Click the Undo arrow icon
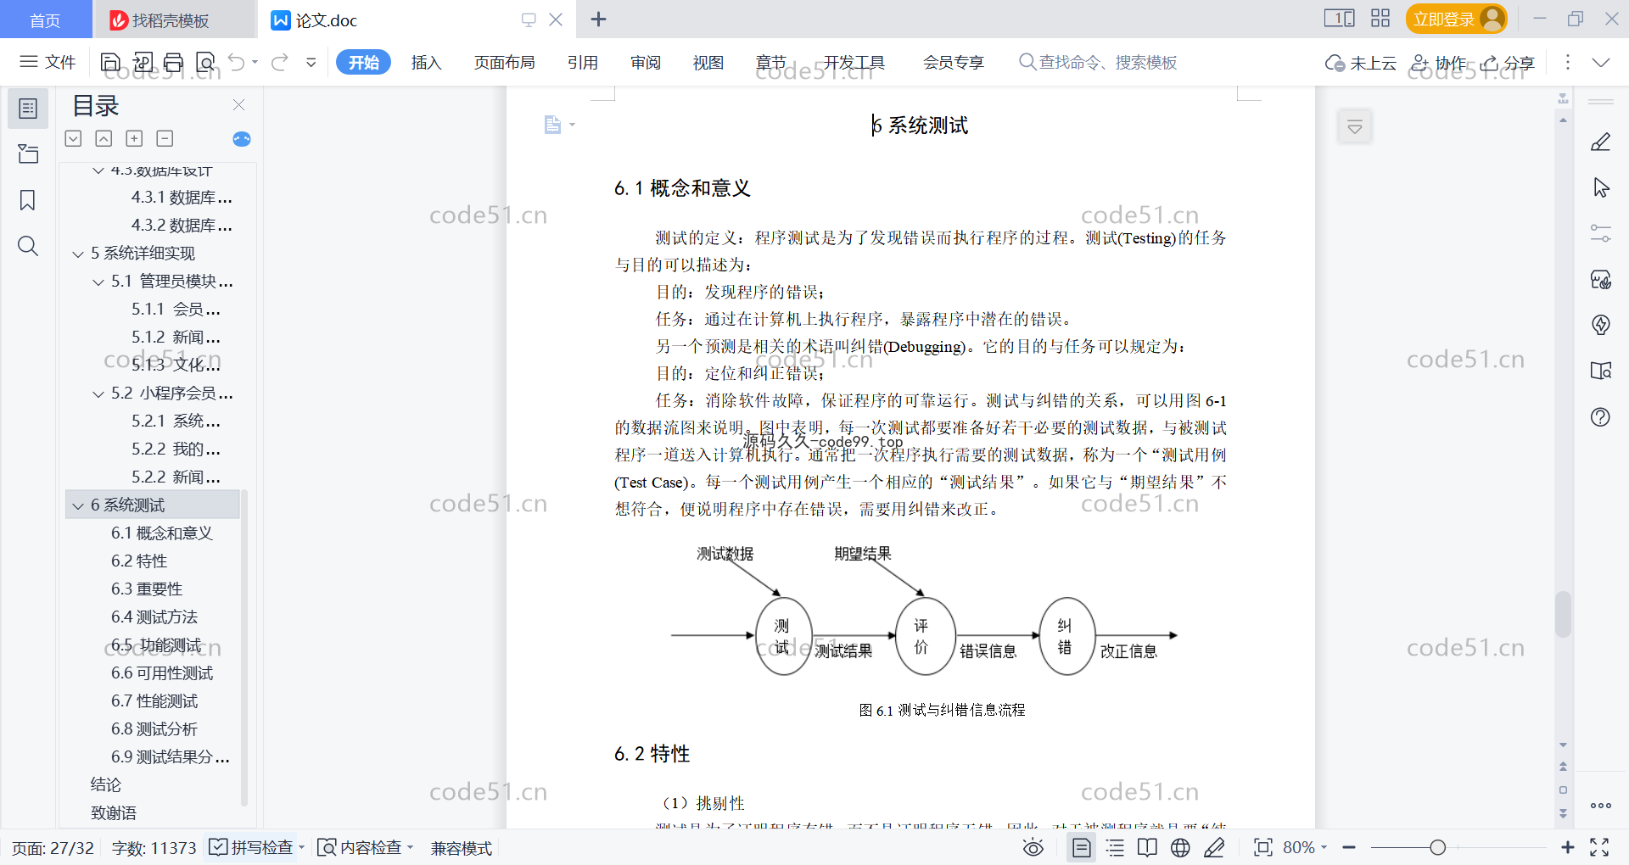This screenshot has width=1629, height=865. pyautogui.click(x=237, y=62)
